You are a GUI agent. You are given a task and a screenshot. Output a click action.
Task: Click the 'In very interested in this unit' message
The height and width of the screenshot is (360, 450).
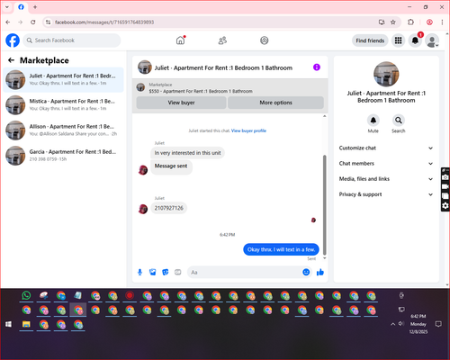pyautogui.click(x=187, y=153)
